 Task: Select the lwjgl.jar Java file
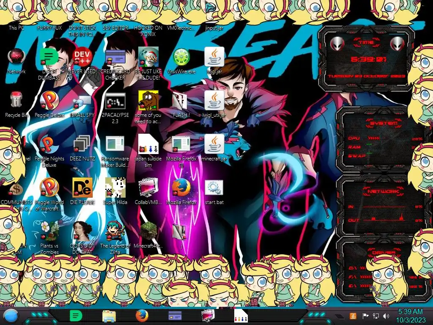click(214, 57)
